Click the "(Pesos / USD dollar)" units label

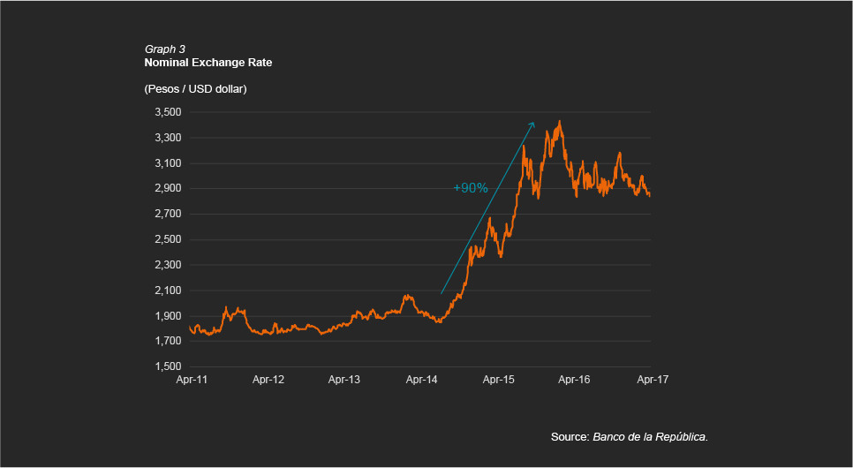194,89
